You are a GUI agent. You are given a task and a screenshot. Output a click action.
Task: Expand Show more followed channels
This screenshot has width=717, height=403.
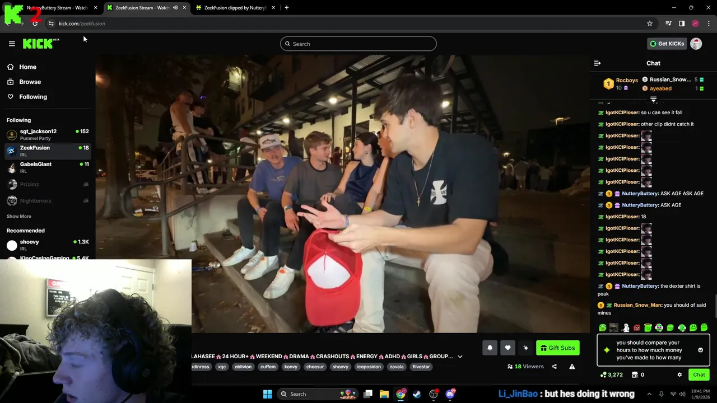tap(19, 216)
